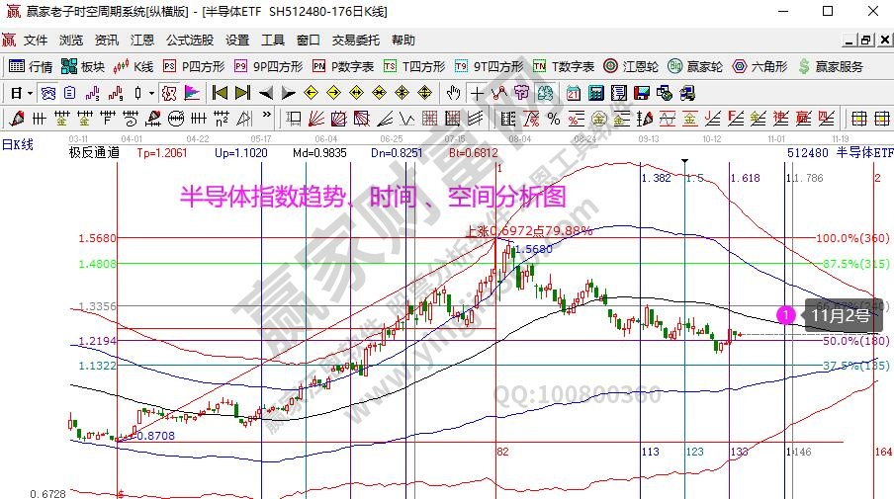Open the 行情 market quotes view
The height and width of the screenshot is (499, 894).
pos(31,66)
